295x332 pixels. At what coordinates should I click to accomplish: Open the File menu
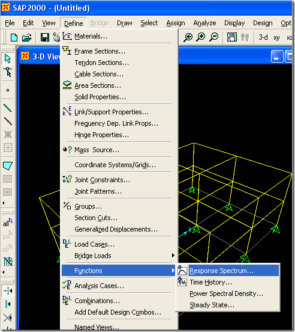(x=10, y=23)
